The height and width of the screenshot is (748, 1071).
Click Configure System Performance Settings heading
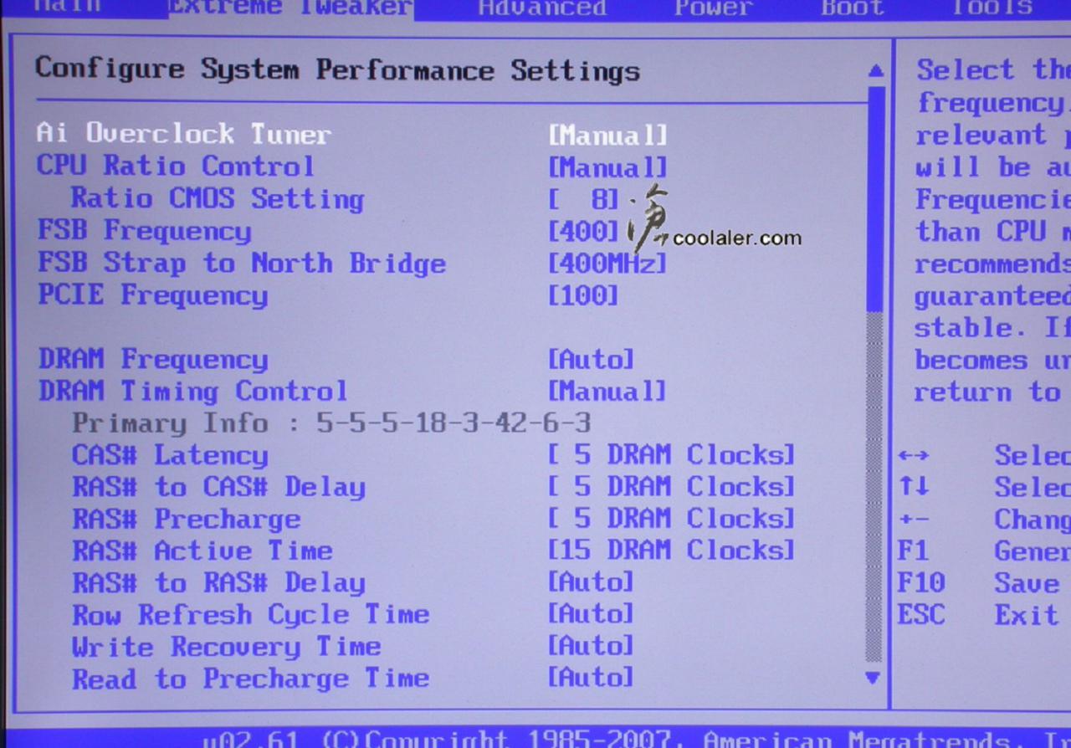pos(337,70)
